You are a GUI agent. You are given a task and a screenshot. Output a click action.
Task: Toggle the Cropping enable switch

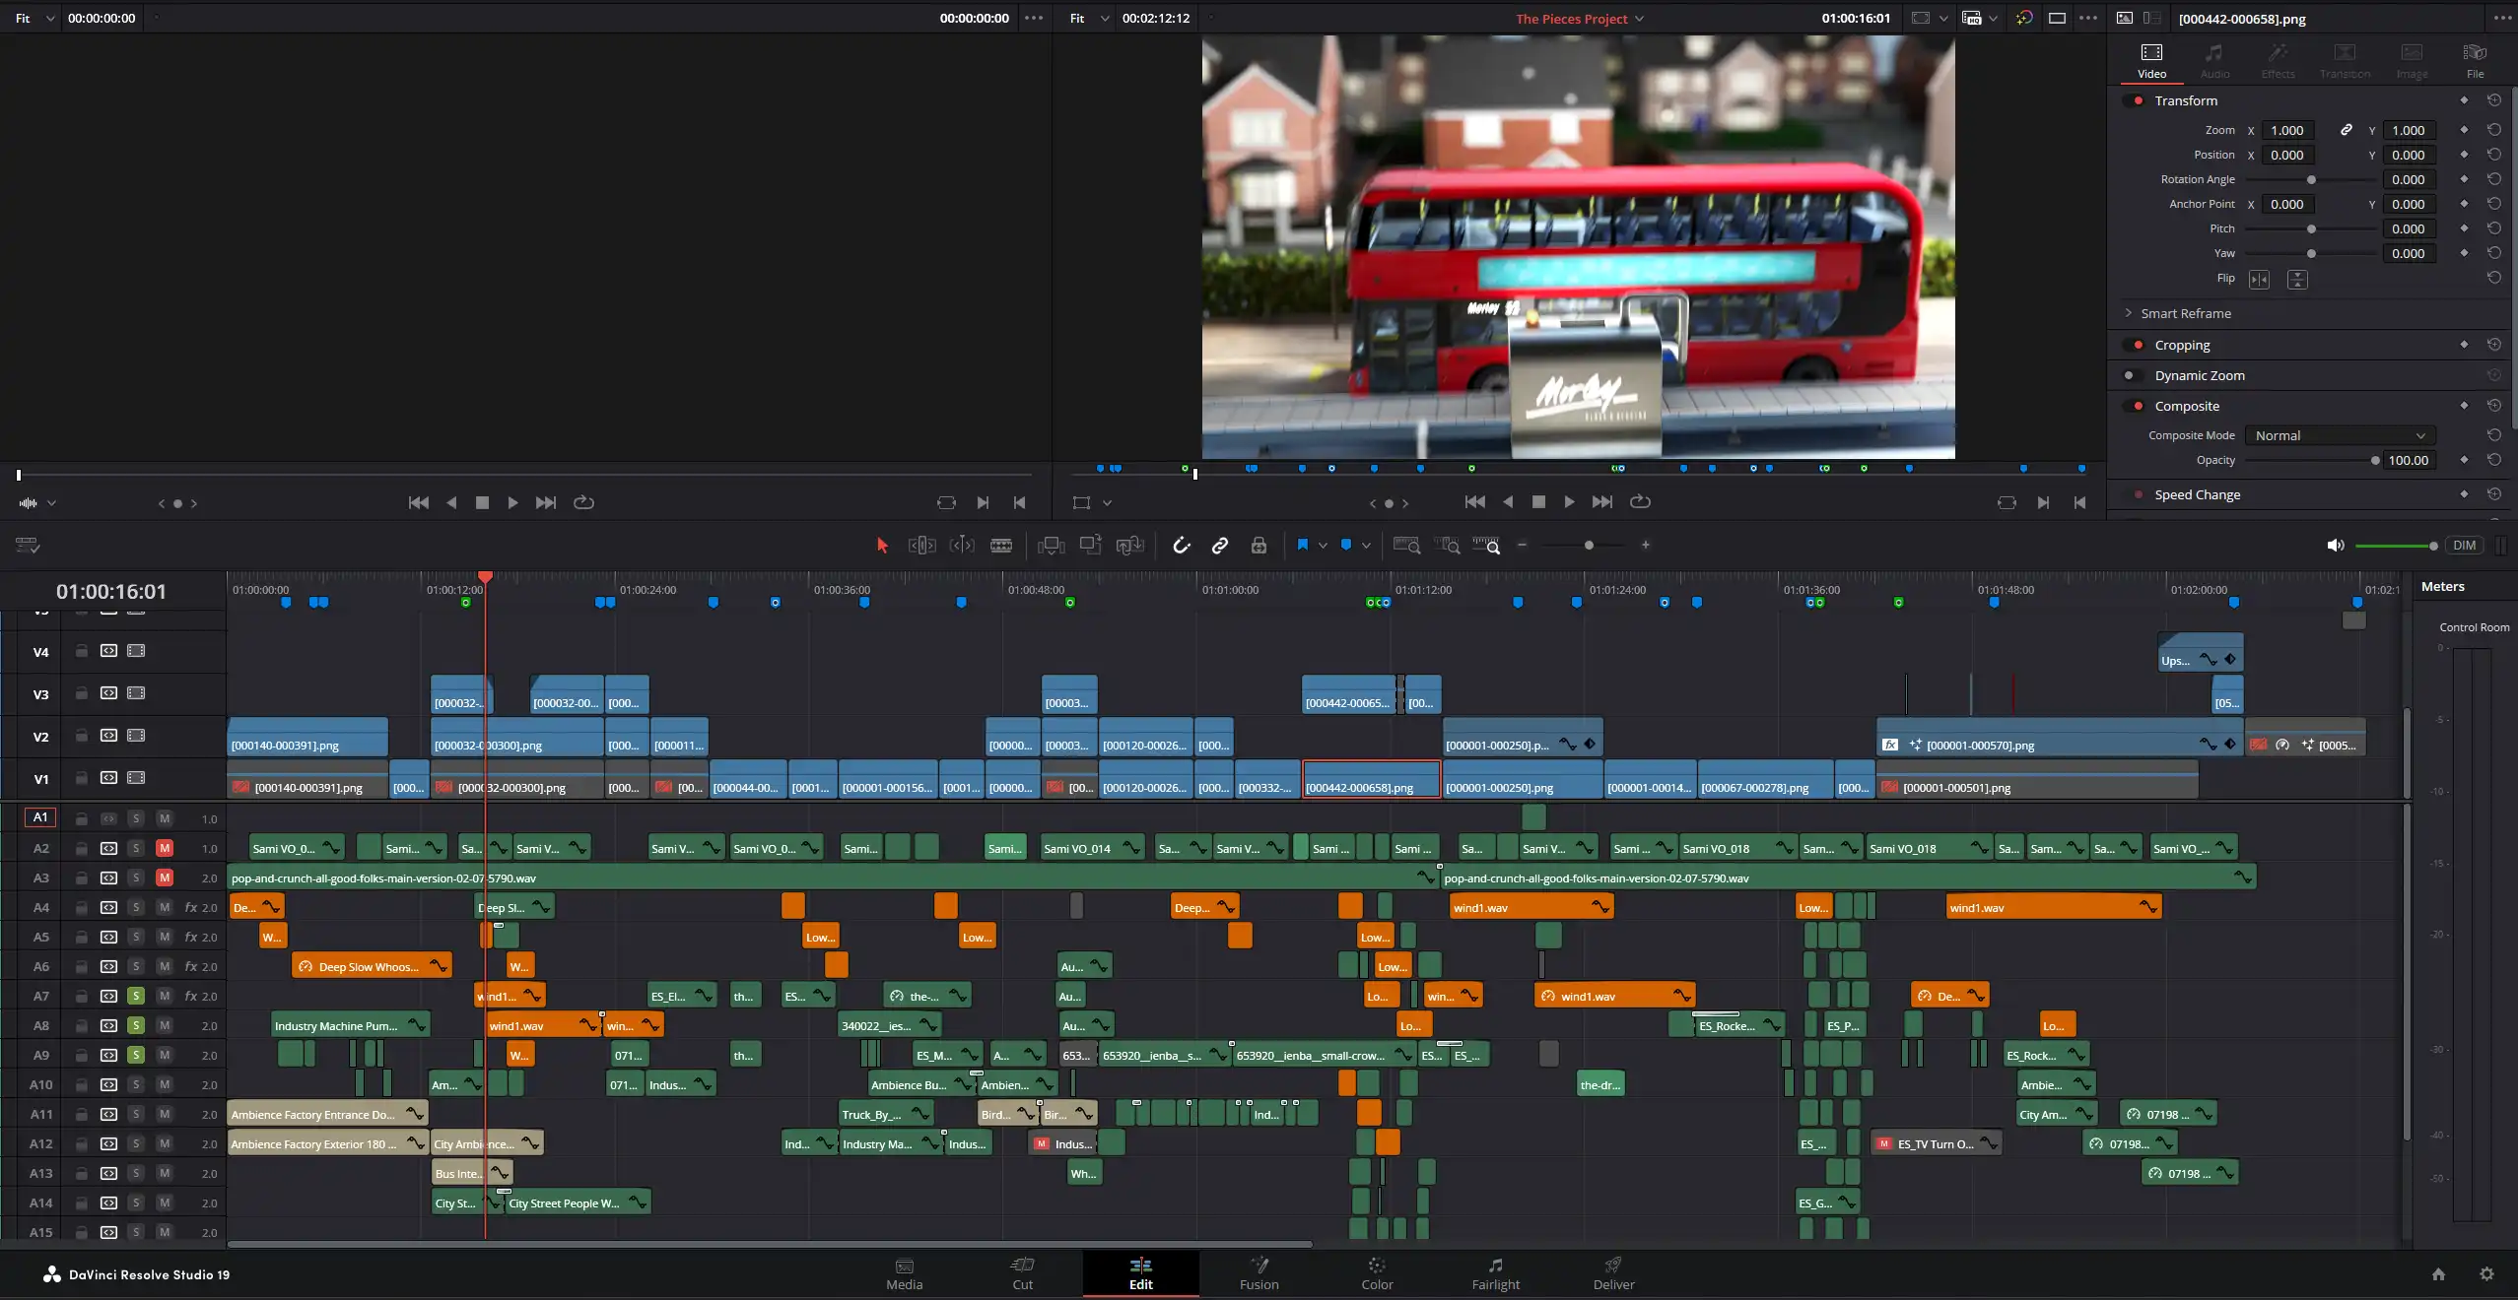(x=2135, y=345)
